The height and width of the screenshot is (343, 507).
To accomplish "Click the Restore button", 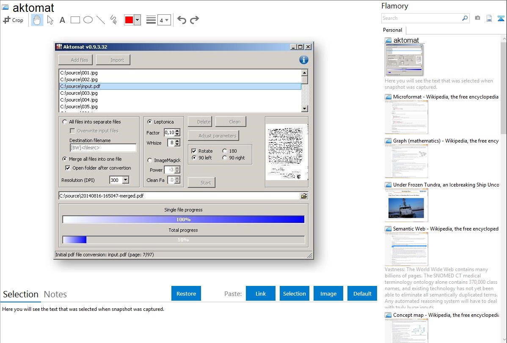I will pyautogui.click(x=186, y=294).
